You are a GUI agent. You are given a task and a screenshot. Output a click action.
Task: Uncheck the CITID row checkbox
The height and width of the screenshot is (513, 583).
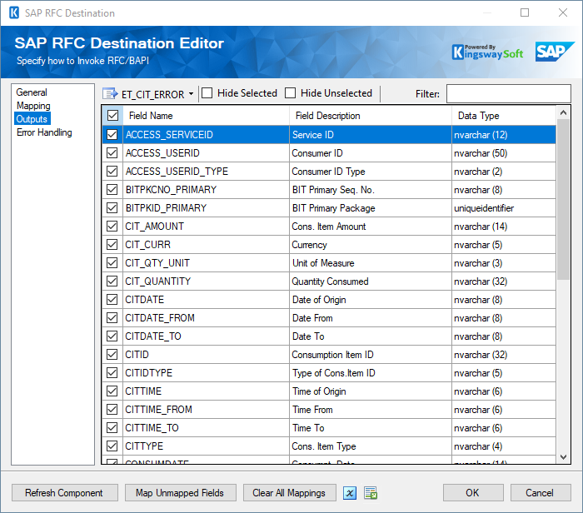pos(112,354)
